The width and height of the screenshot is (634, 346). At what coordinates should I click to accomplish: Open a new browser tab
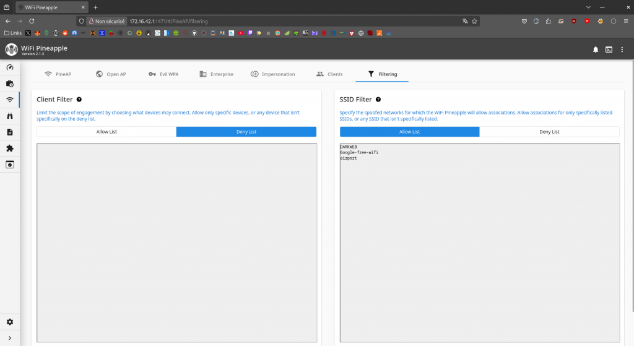(95, 7)
